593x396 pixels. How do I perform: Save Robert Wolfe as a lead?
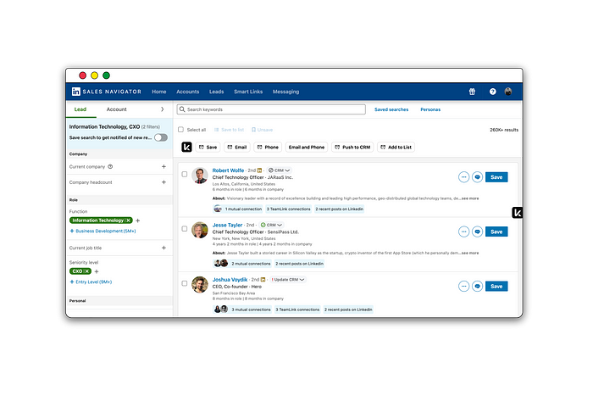click(x=496, y=177)
